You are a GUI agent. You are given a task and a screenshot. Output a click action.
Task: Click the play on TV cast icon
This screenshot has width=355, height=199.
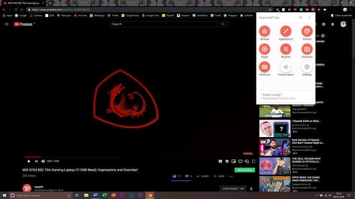click(247, 161)
